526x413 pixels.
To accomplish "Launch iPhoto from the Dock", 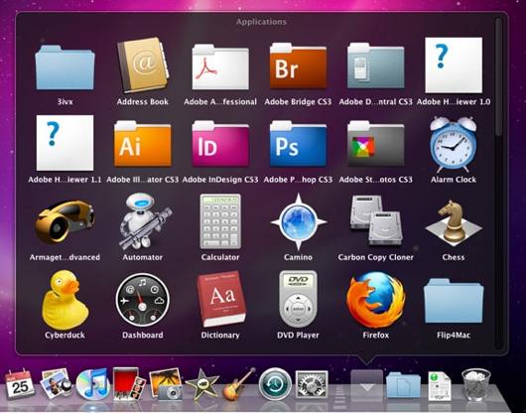I will (x=166, y=384).
